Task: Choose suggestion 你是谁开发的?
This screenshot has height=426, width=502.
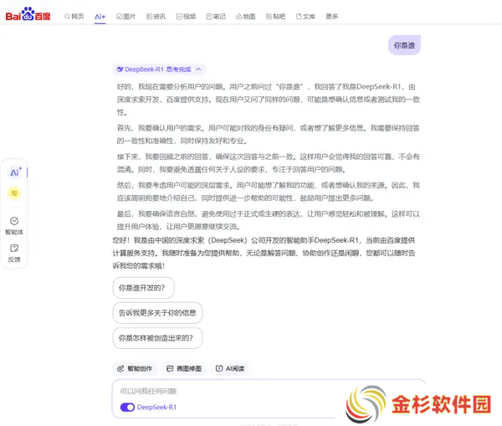Action: pos(143,288)
